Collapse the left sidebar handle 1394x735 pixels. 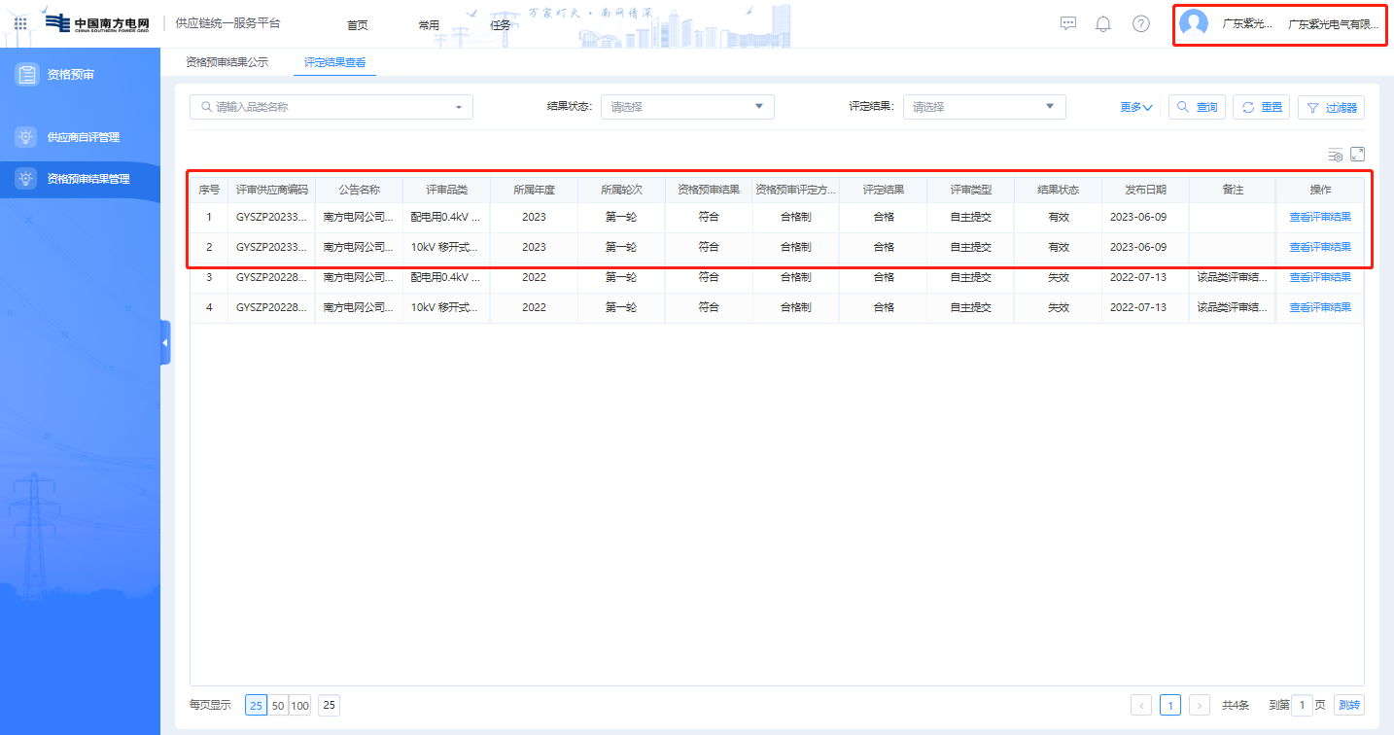(165, 342)
